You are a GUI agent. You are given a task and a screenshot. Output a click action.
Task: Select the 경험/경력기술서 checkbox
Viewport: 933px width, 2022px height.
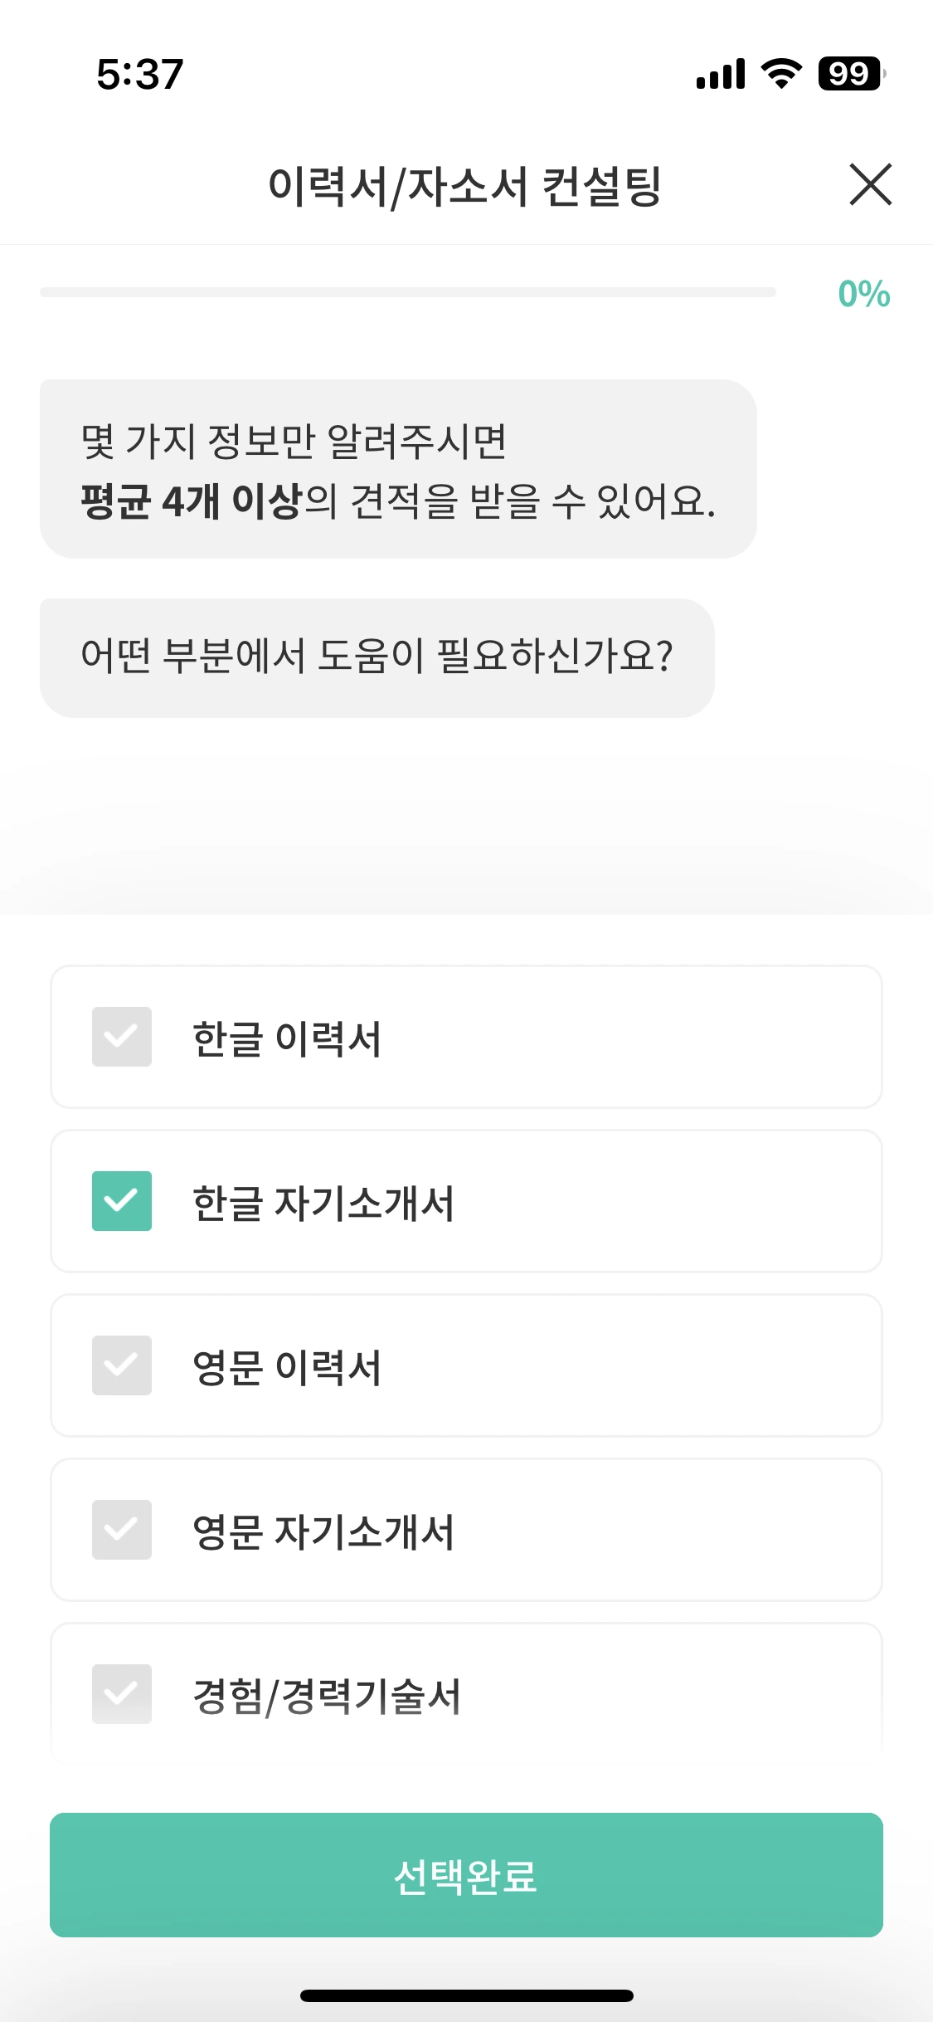coord(122,1694)
